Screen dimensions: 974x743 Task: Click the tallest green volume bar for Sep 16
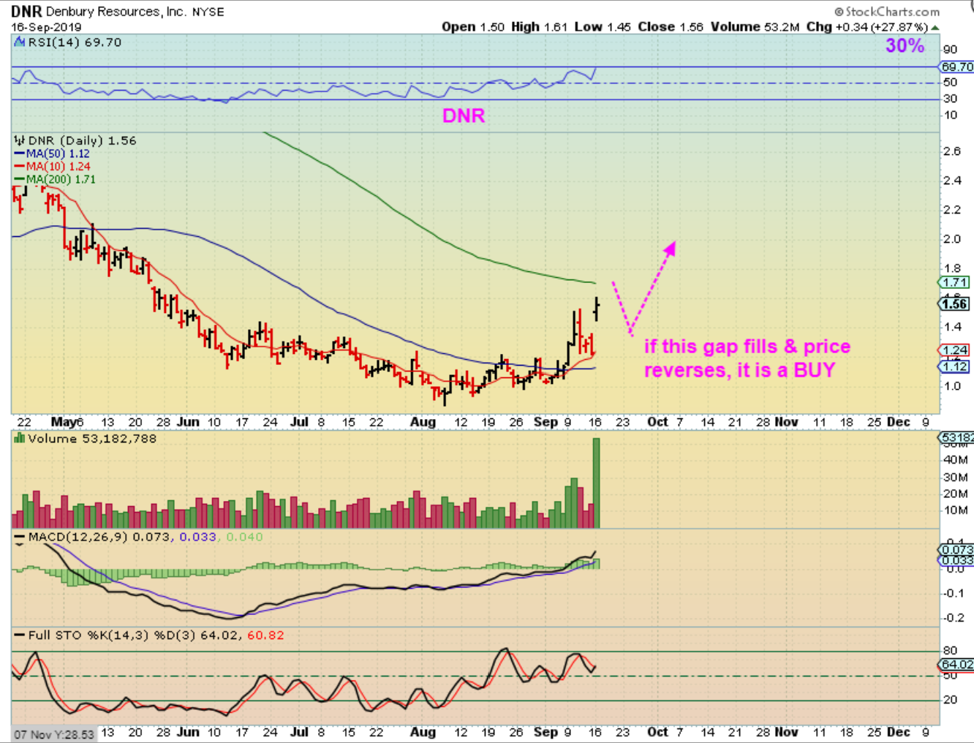click(x=597, y=483)
